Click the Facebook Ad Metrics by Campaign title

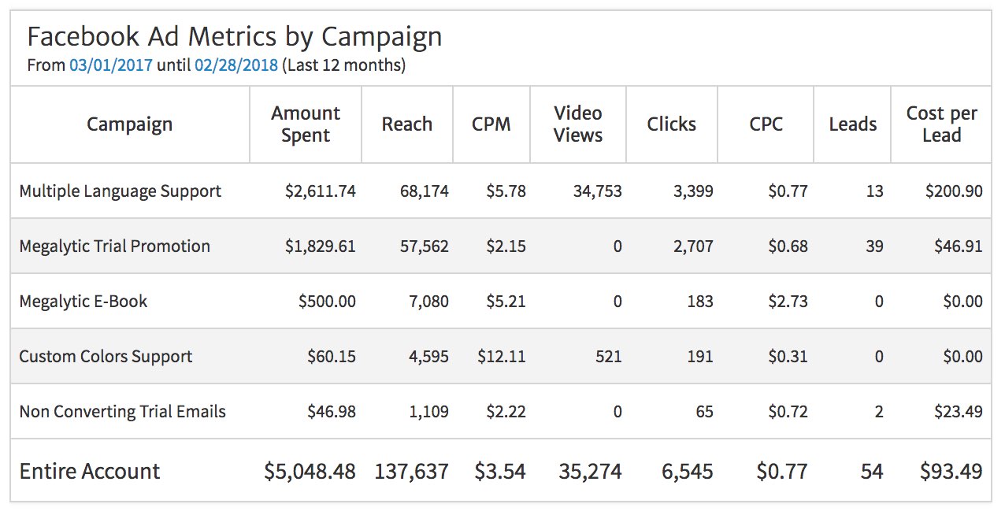pos(234,36)
